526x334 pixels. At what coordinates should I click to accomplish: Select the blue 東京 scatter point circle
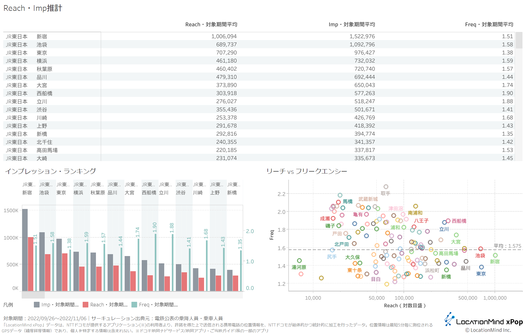pyautogui.click(x=481, y=267)
